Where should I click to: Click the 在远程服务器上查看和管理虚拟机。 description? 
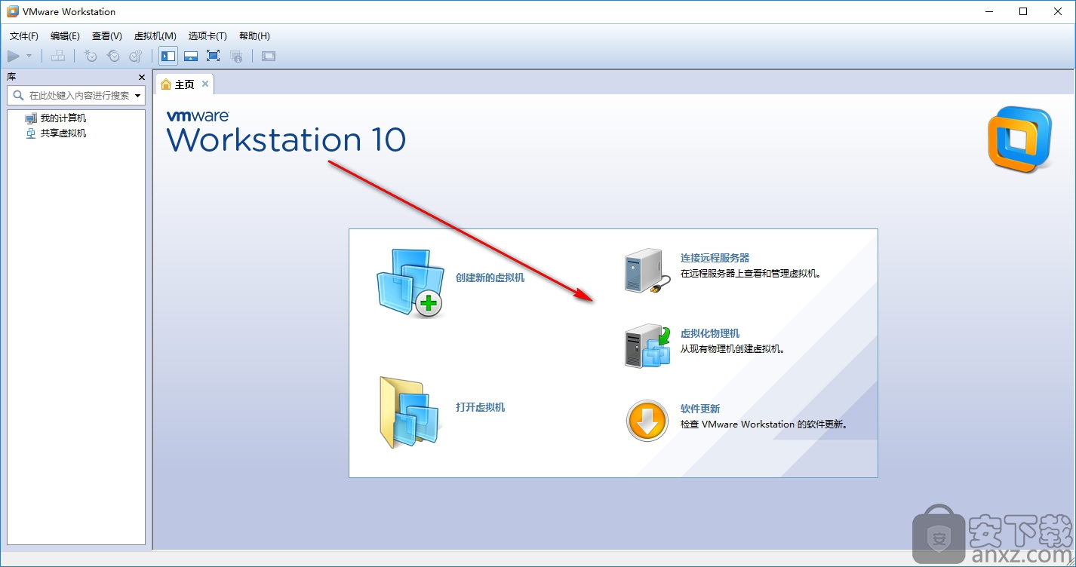coord(751,274)
